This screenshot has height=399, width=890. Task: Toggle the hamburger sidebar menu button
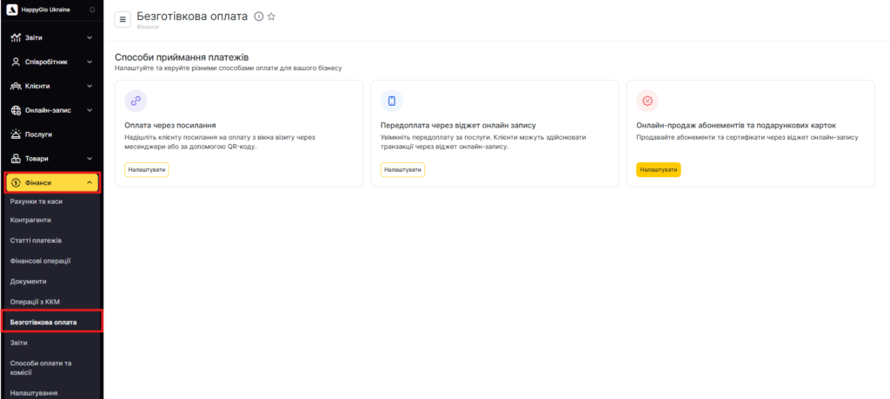point(123,19)
